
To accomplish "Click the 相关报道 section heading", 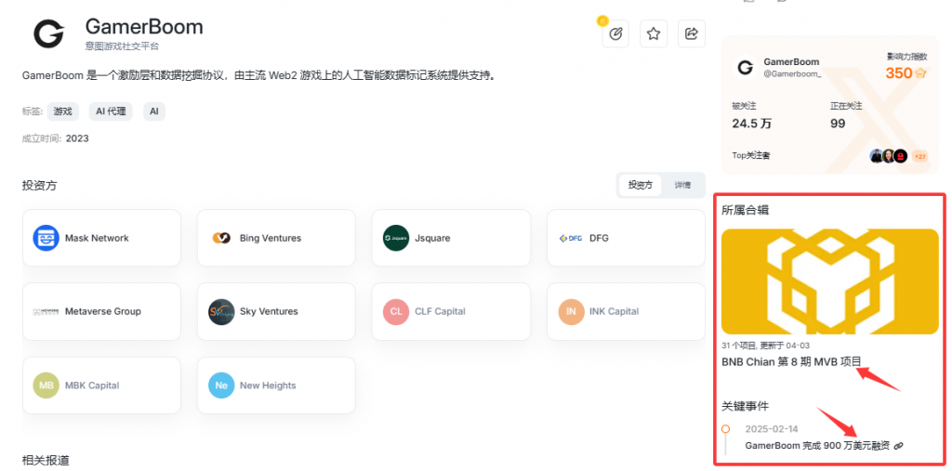I will 46,461.
